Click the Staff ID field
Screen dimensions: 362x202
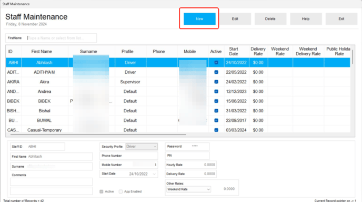point(38,147)
